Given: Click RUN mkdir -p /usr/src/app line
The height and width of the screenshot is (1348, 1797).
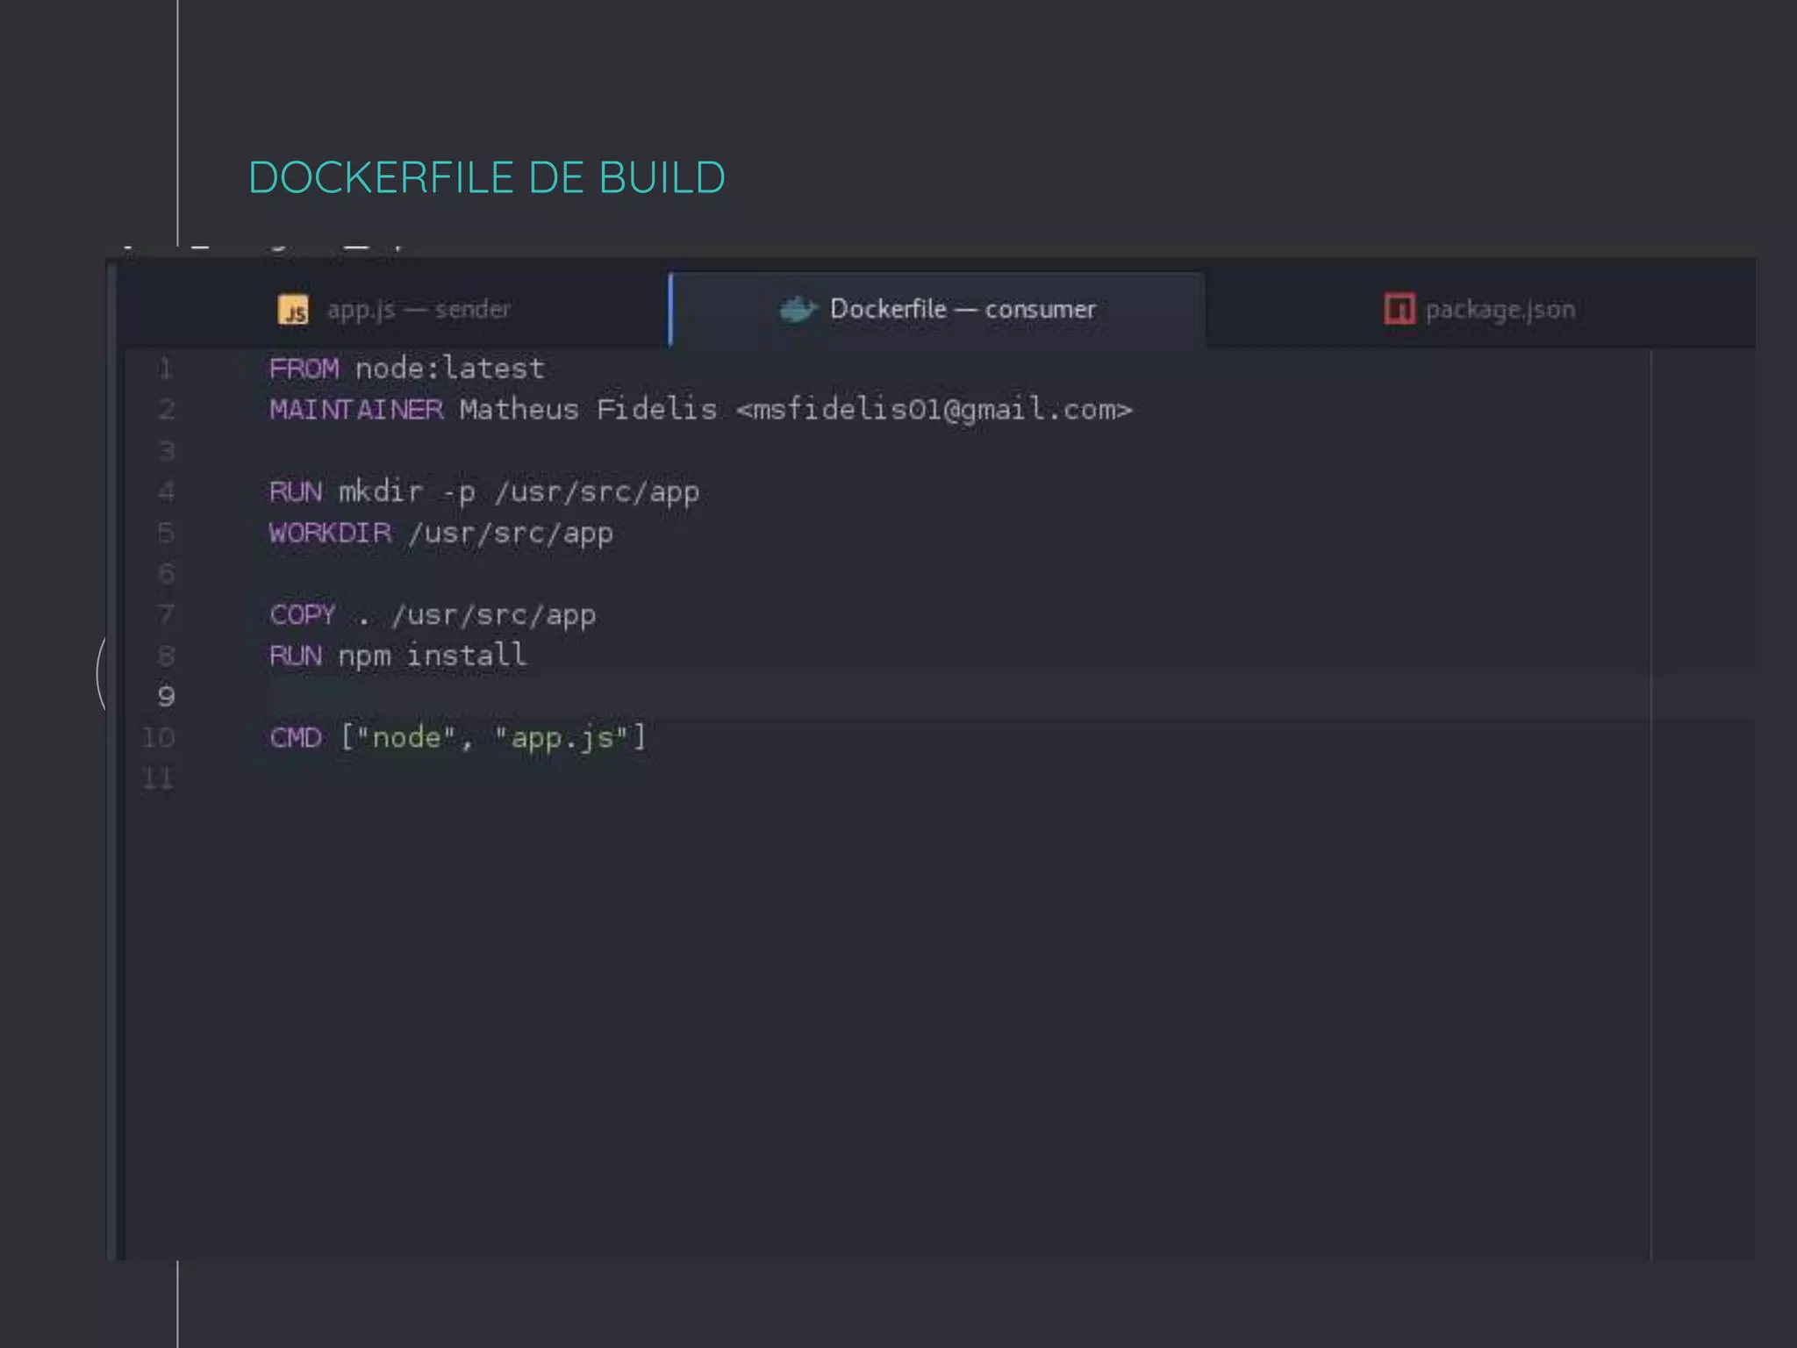Looking at the screenshot, I should [484, 492].
